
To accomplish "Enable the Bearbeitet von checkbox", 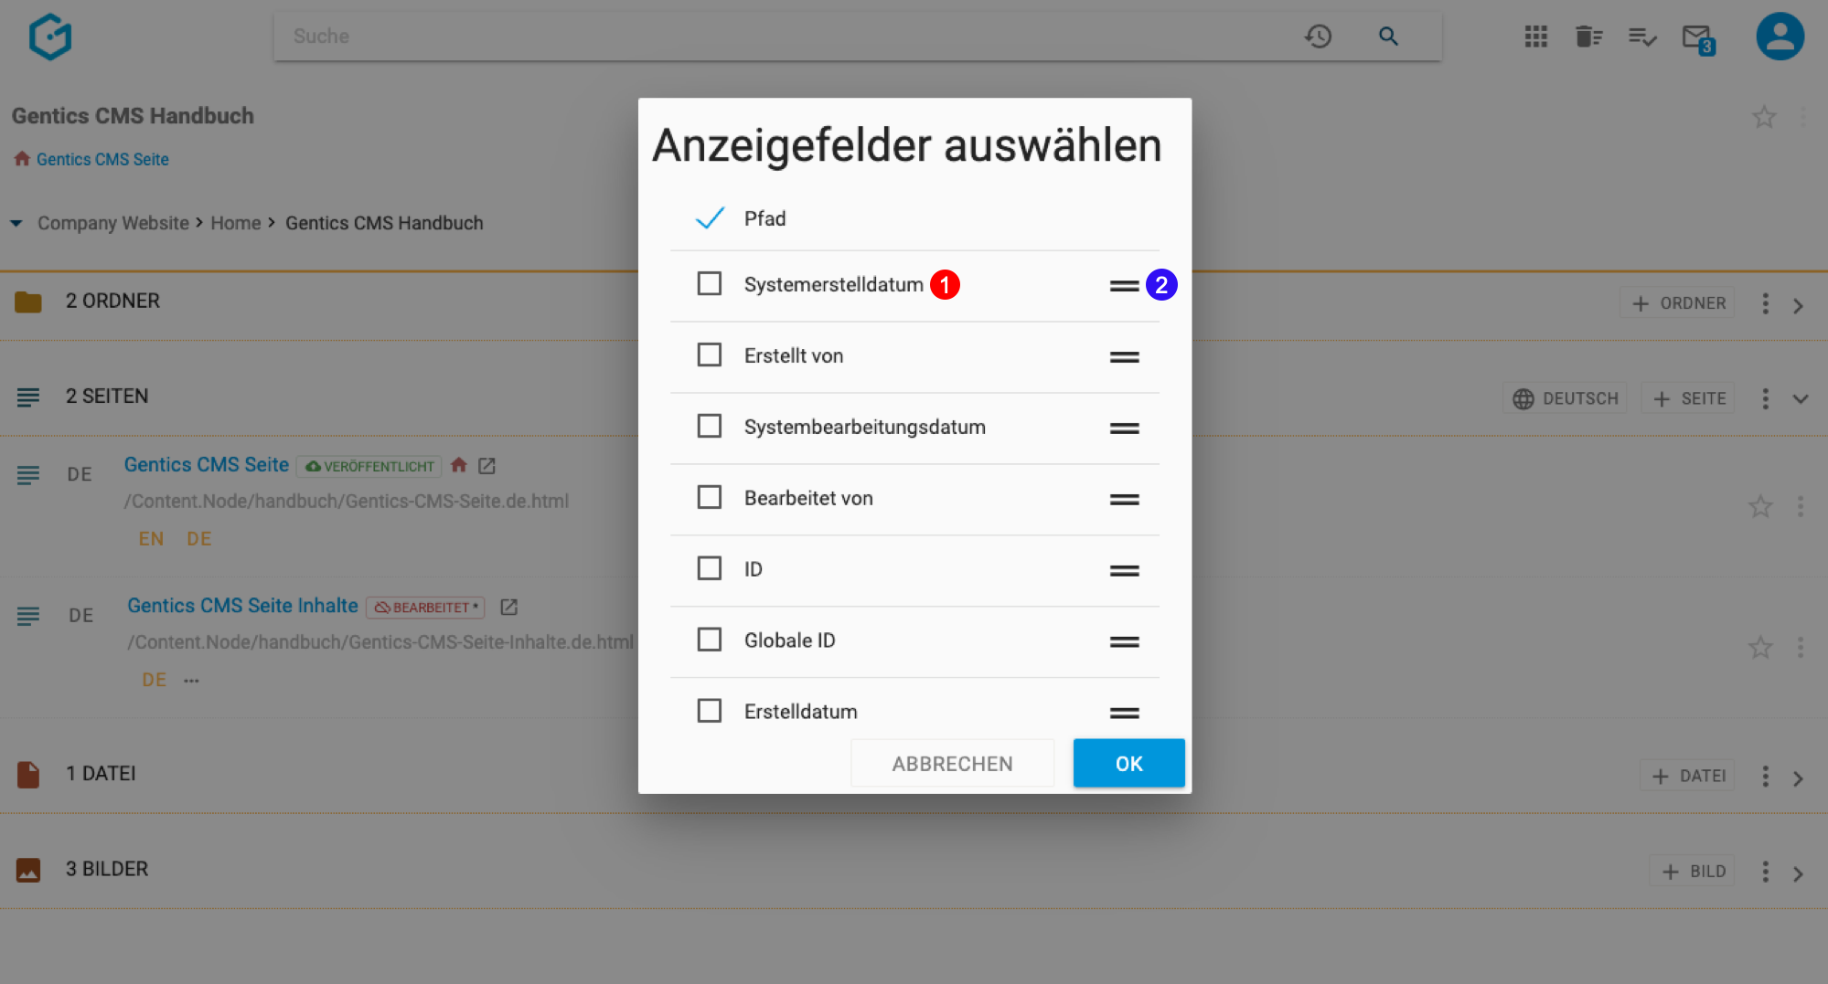I will 710,497.
